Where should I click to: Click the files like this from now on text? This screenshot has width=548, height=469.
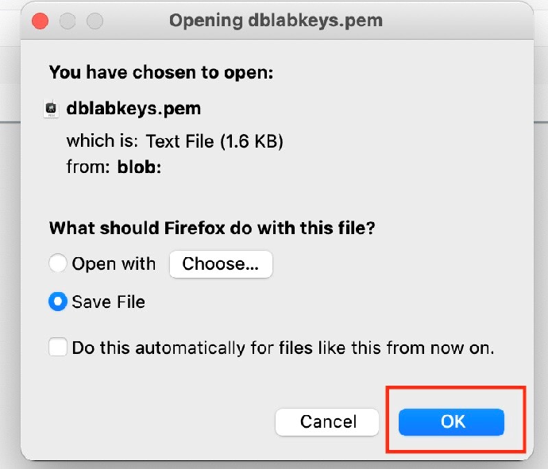click(386, 348)
